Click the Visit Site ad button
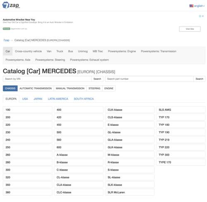Screen dimensions: 207x202 [x=190, y=29]
